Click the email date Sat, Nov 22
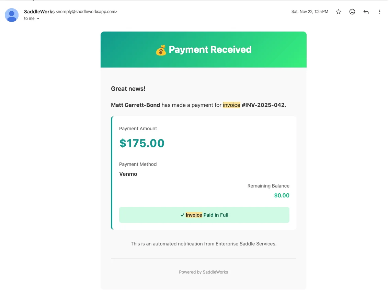Screen dimensions: 389x302 pos(310,11)
